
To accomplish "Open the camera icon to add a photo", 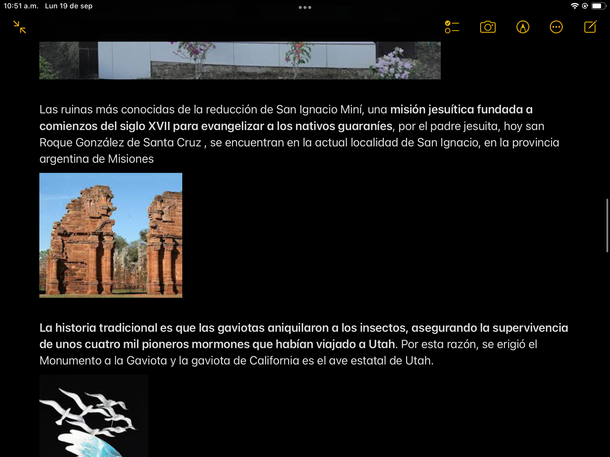I will pyautogui.click(x=488, y=27).
